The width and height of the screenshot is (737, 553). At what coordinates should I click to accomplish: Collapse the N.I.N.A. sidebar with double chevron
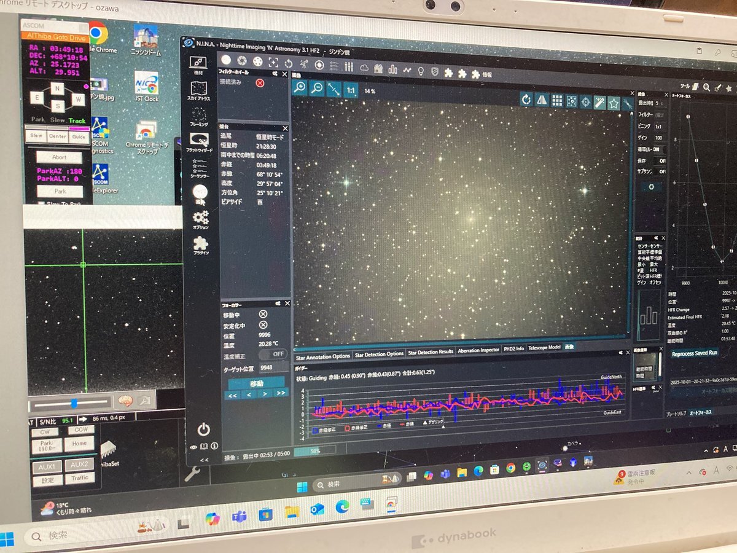pos(204,460)
